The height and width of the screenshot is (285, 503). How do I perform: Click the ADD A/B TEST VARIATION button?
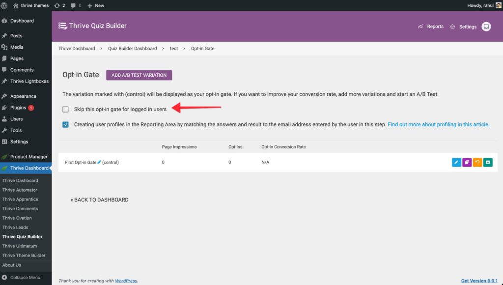click(x=139, y=75)
